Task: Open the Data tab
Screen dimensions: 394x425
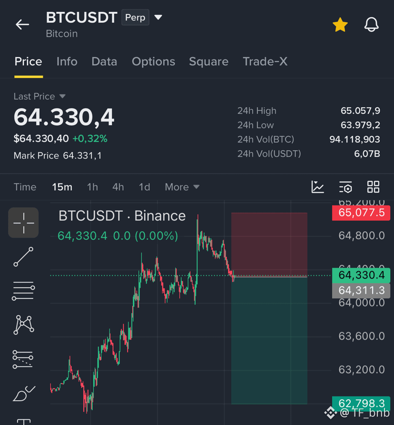Action: [104, 61]
